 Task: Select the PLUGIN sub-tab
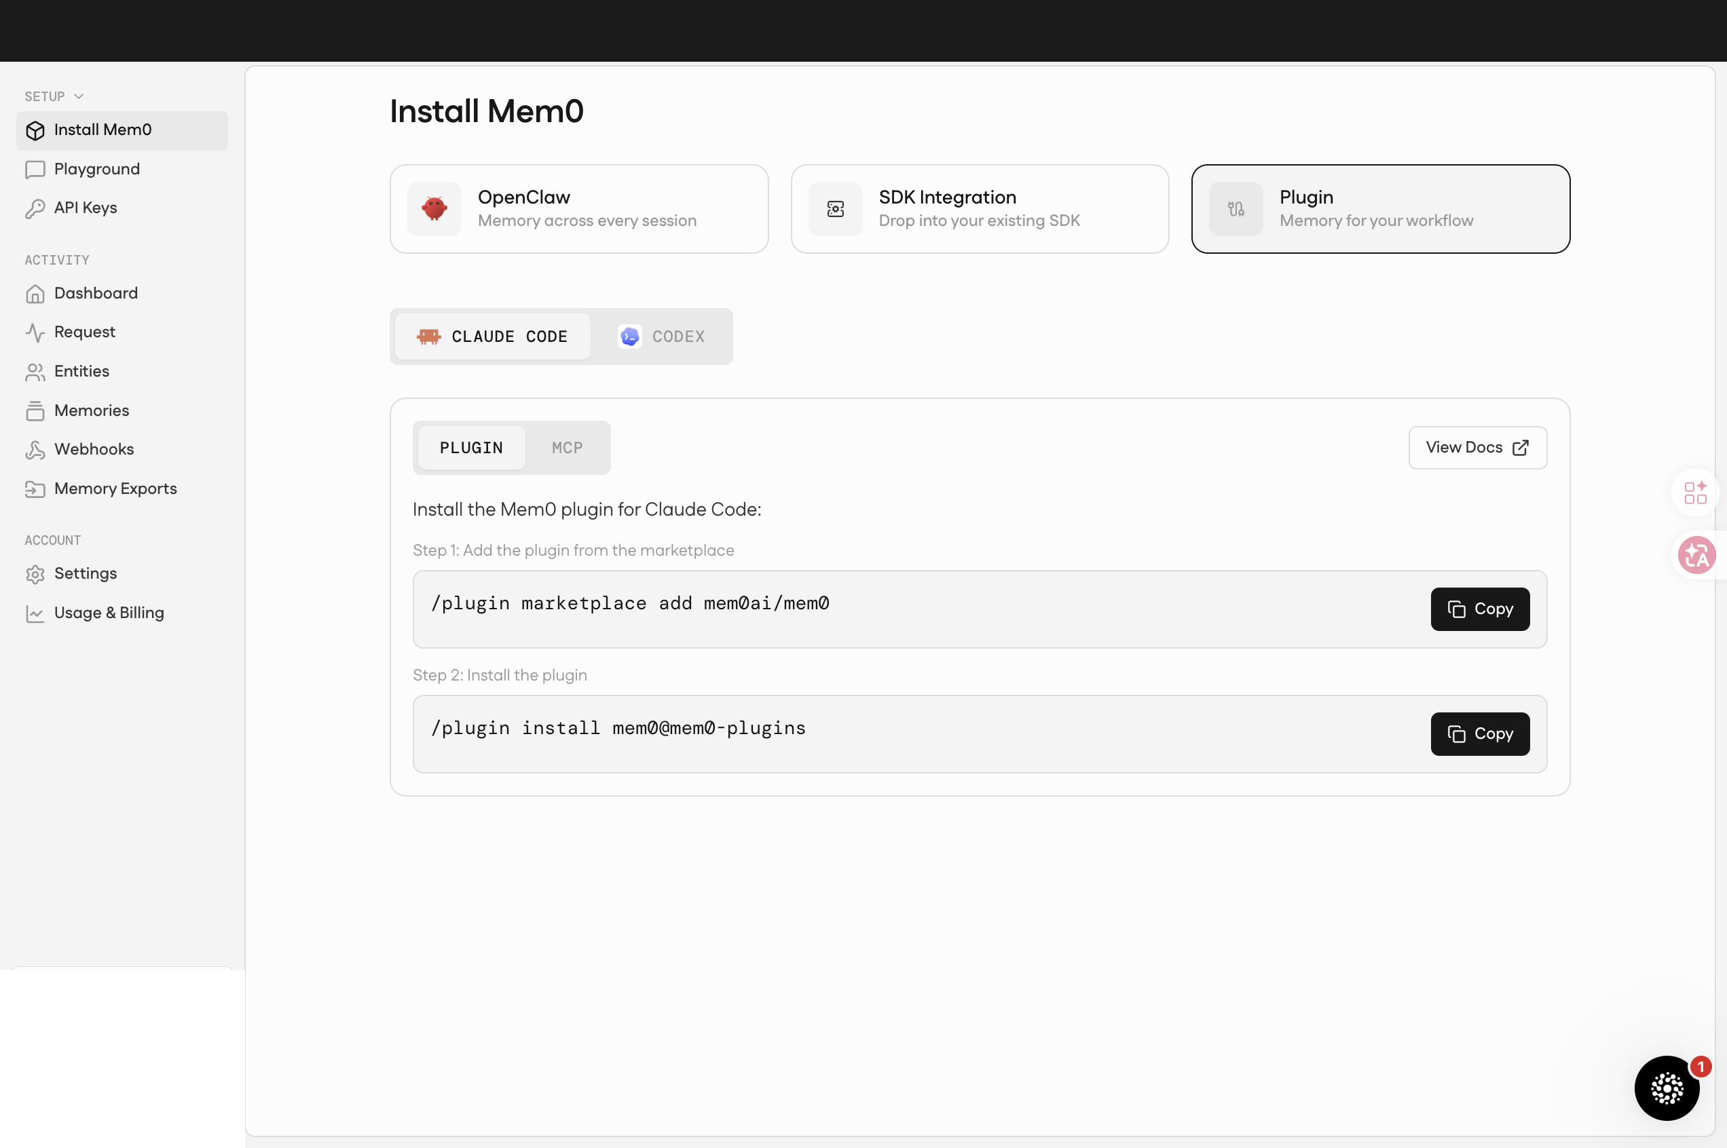(x=471, y=447)
